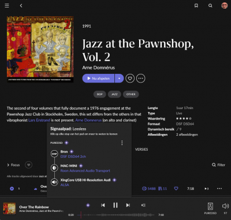The height and width of the screenshot is (220, 231).
Task: Open the Lars Erstrand artist link
Action: (39, 120)
